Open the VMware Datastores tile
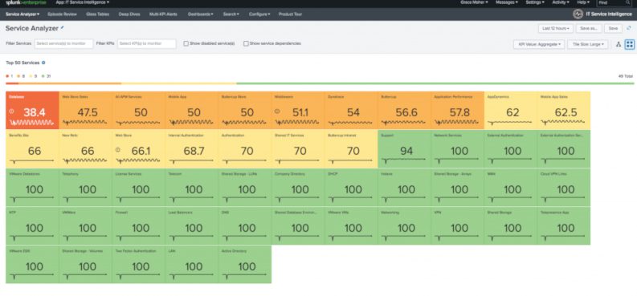This screenshot has height=296, width=637. tap(32, 188)
